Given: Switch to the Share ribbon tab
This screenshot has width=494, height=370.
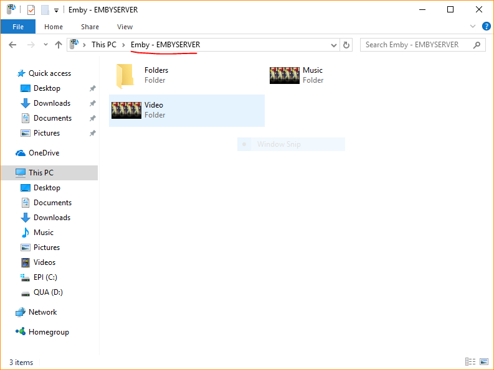Looking at the screenshot, I should pyautogui.click(x=90, y=27).
